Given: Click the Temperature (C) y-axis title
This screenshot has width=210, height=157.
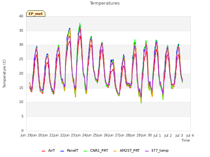Looking at the screenshot, I should point(4,74).
